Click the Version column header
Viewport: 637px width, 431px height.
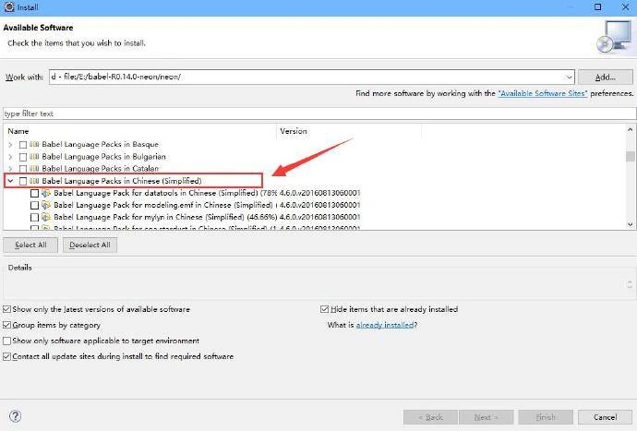(349, 131)
